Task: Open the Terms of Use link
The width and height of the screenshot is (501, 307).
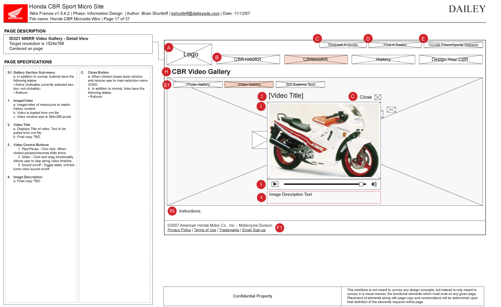Action: click(x=205, y=230)
